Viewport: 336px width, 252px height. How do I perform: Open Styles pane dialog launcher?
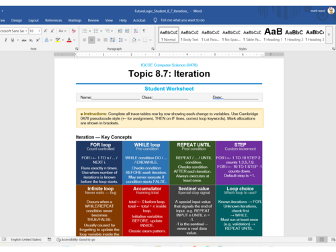tap(333, 48)
